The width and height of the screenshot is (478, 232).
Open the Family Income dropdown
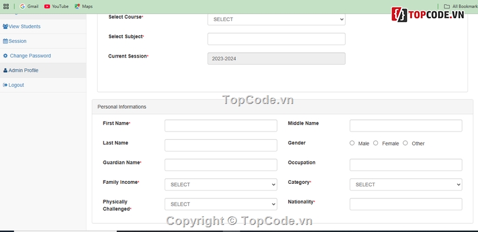(220, 184)
